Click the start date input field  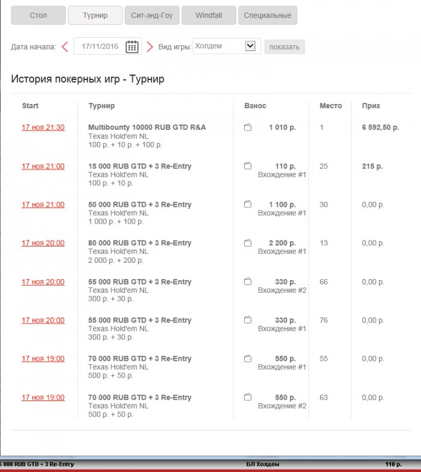(100, 46)
